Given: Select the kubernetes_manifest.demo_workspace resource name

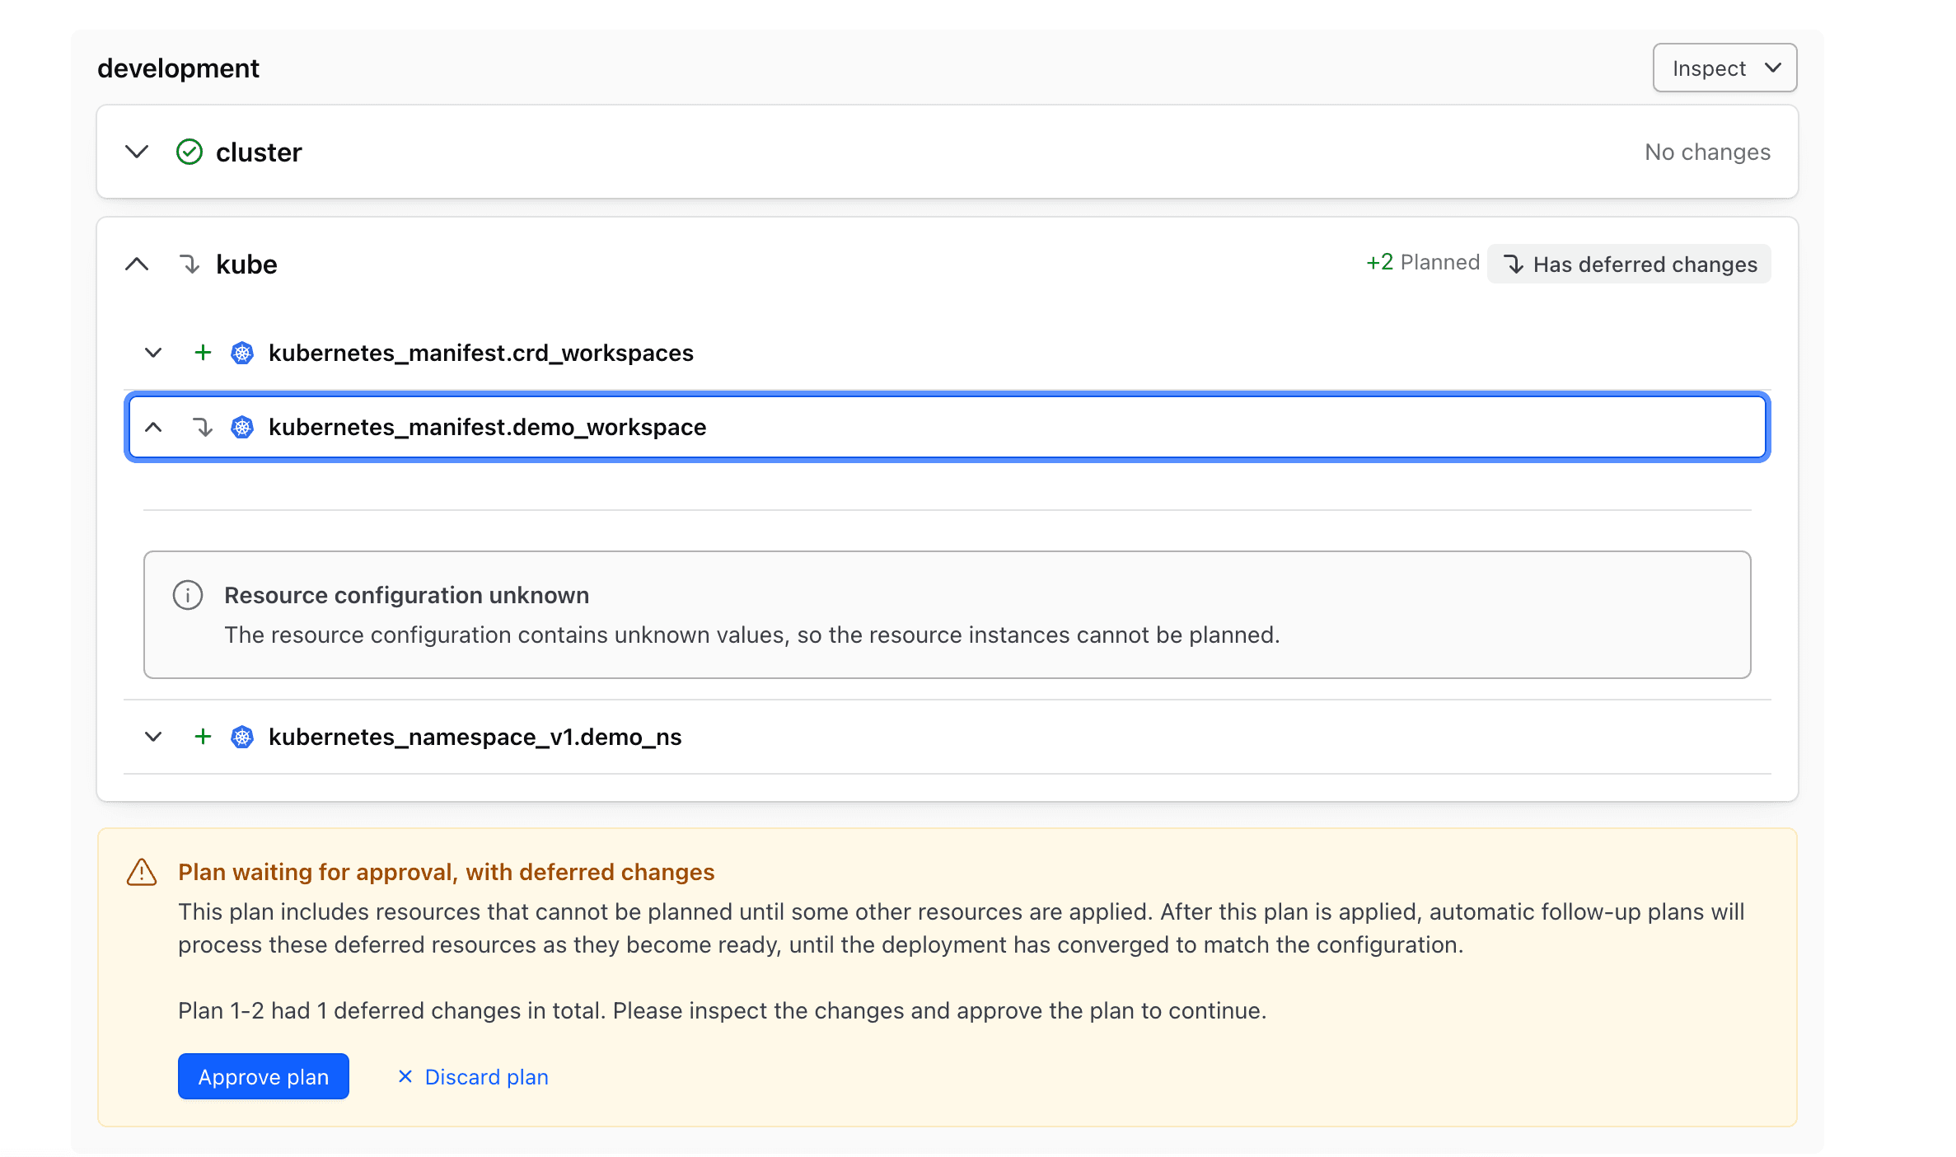Looking at the screenshot, I should point(487,427).
